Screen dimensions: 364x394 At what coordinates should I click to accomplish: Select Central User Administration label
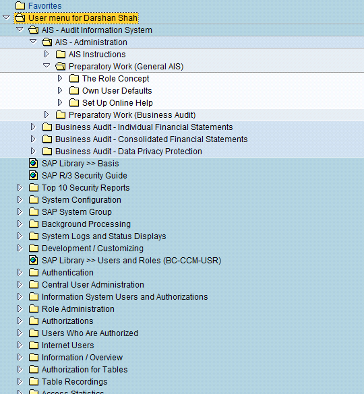pos(92,284)
